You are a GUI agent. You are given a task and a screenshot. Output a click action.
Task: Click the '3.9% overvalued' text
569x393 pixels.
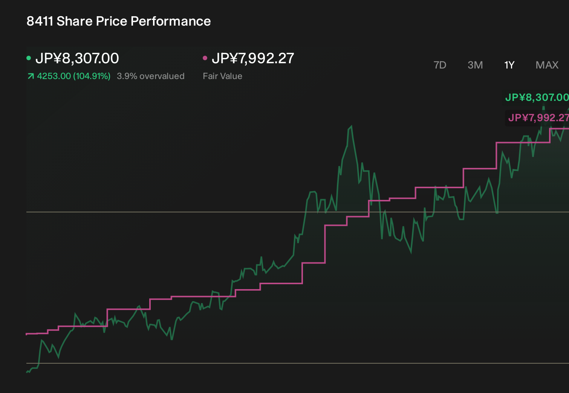tap(151, 76)
